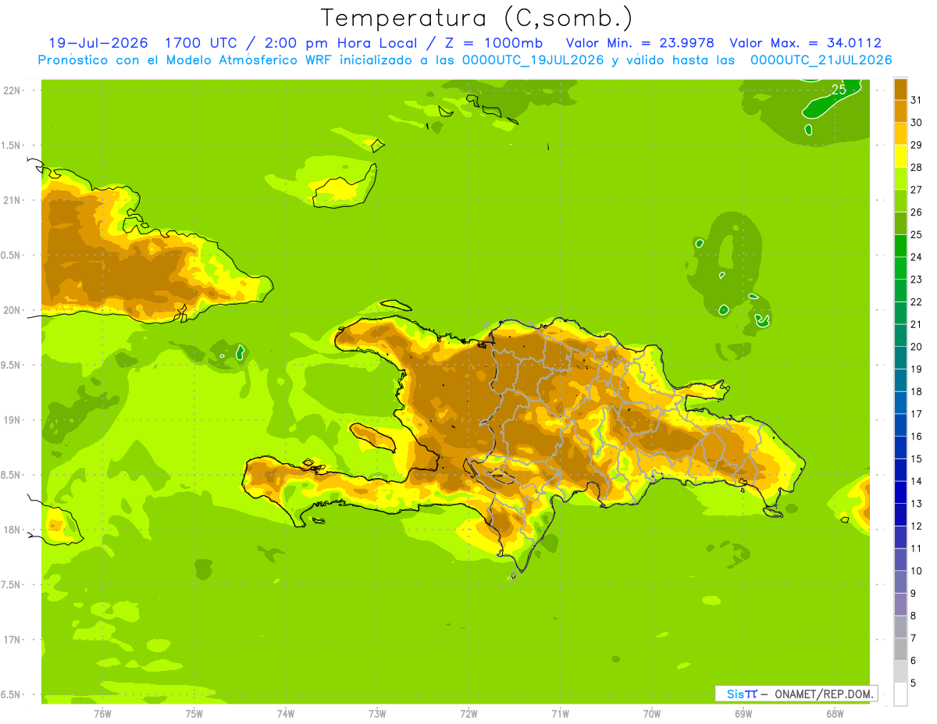
Task: Click the "22N" latitude label
Action: coord(12,90)
